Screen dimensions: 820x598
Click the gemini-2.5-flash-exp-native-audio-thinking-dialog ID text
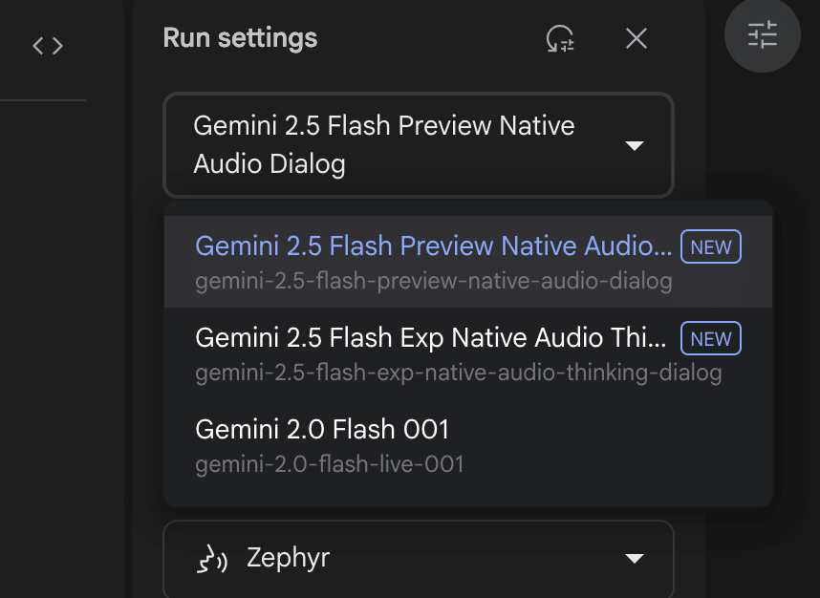pos(458,374)
